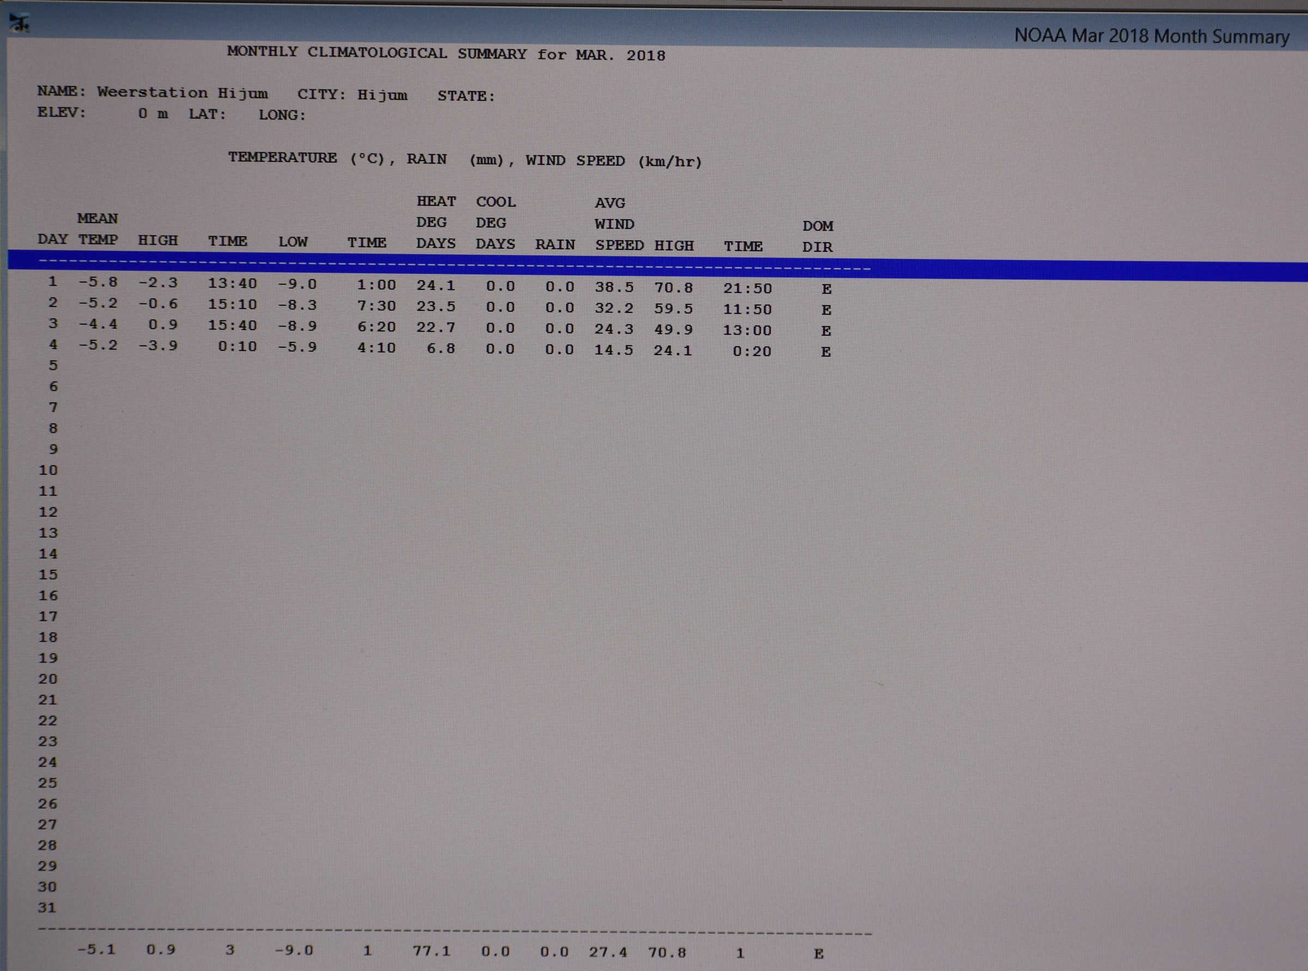This screenshot has height=971, width=1308.
Task: Select average wind speed '32.2'
Action: click(x=614, y=308)
